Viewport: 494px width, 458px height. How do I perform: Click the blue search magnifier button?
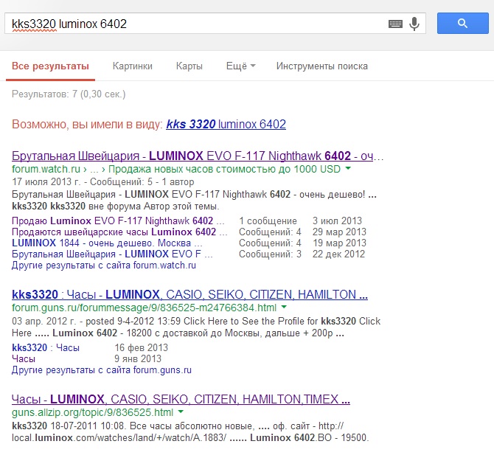[x=462, y=24]
